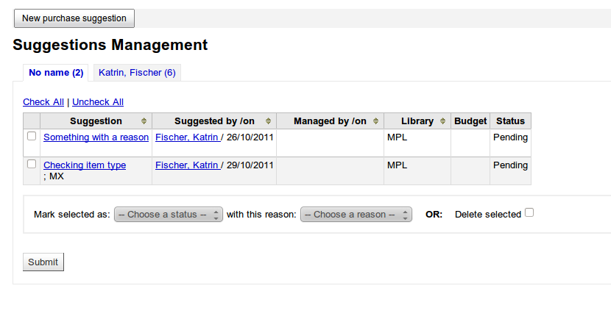Click the Uncheck All link
The image size is (611, 330).
98,102
